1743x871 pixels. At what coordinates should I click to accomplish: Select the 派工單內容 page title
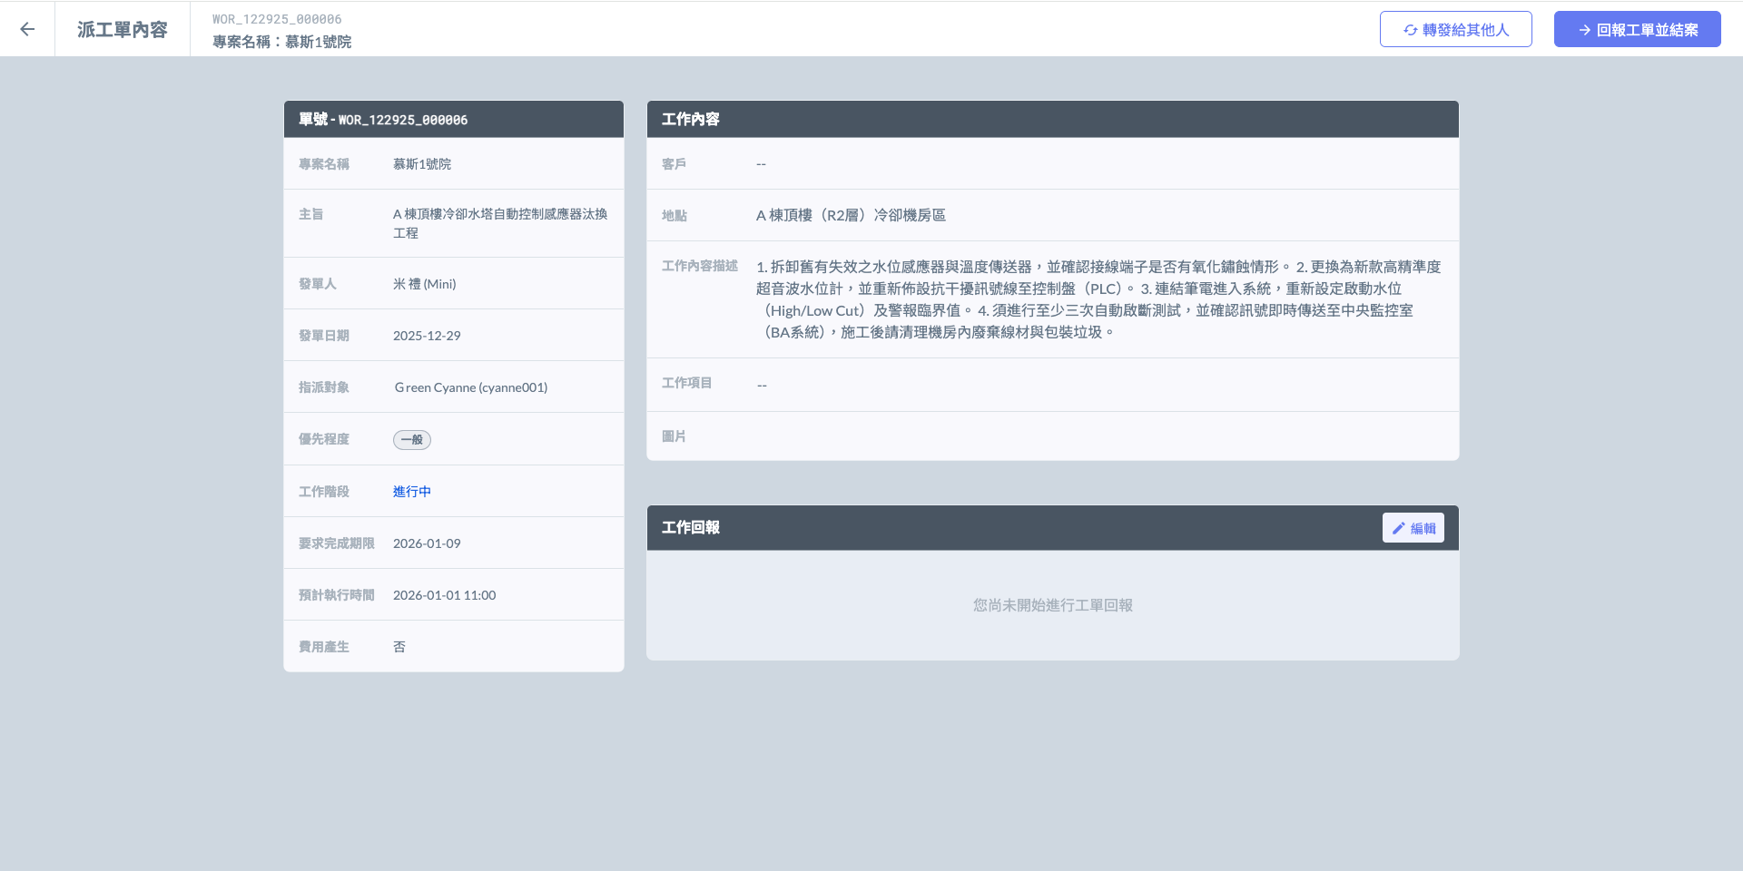point(122,29)
